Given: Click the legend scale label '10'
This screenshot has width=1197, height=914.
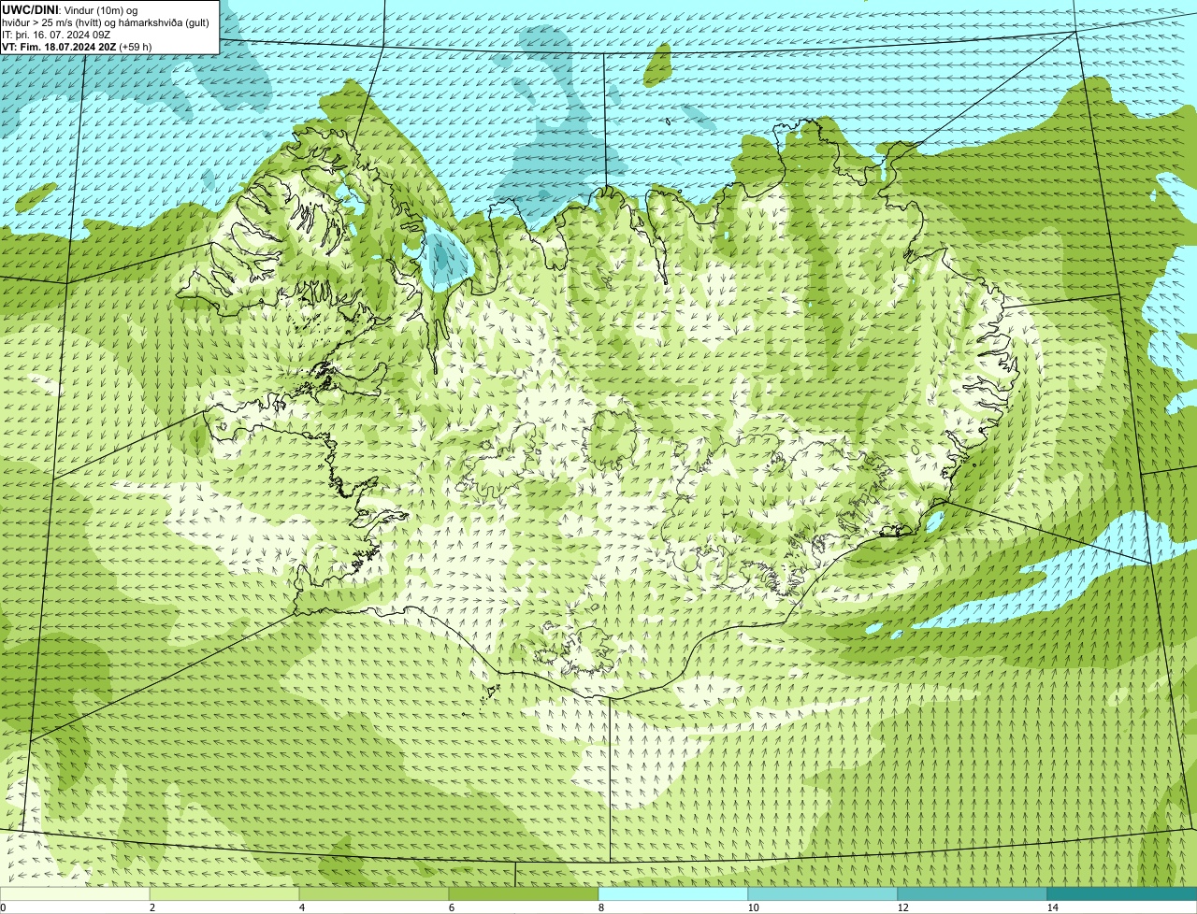Looking at the screenshot, I should pos(753,907).
